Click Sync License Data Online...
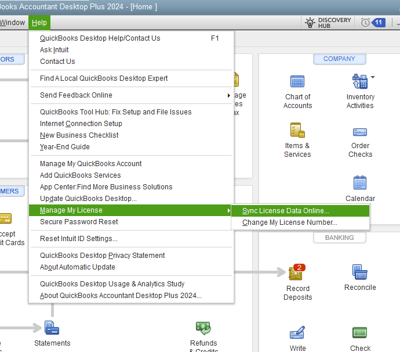400x352 pixels. (300, 211)
